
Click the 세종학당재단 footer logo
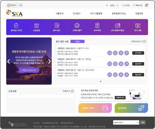pyautogui.click(x=18, y=124)
